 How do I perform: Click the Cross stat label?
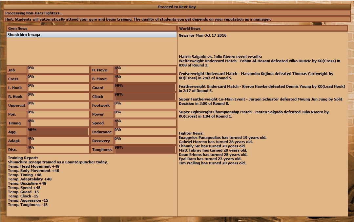17,79
